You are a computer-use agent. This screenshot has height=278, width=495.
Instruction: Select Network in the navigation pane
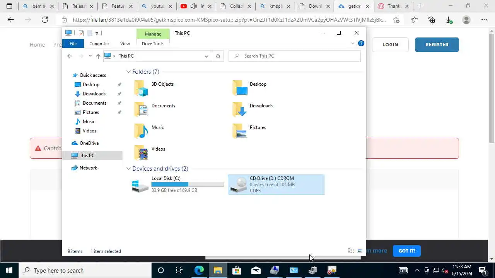coord(88,168)
